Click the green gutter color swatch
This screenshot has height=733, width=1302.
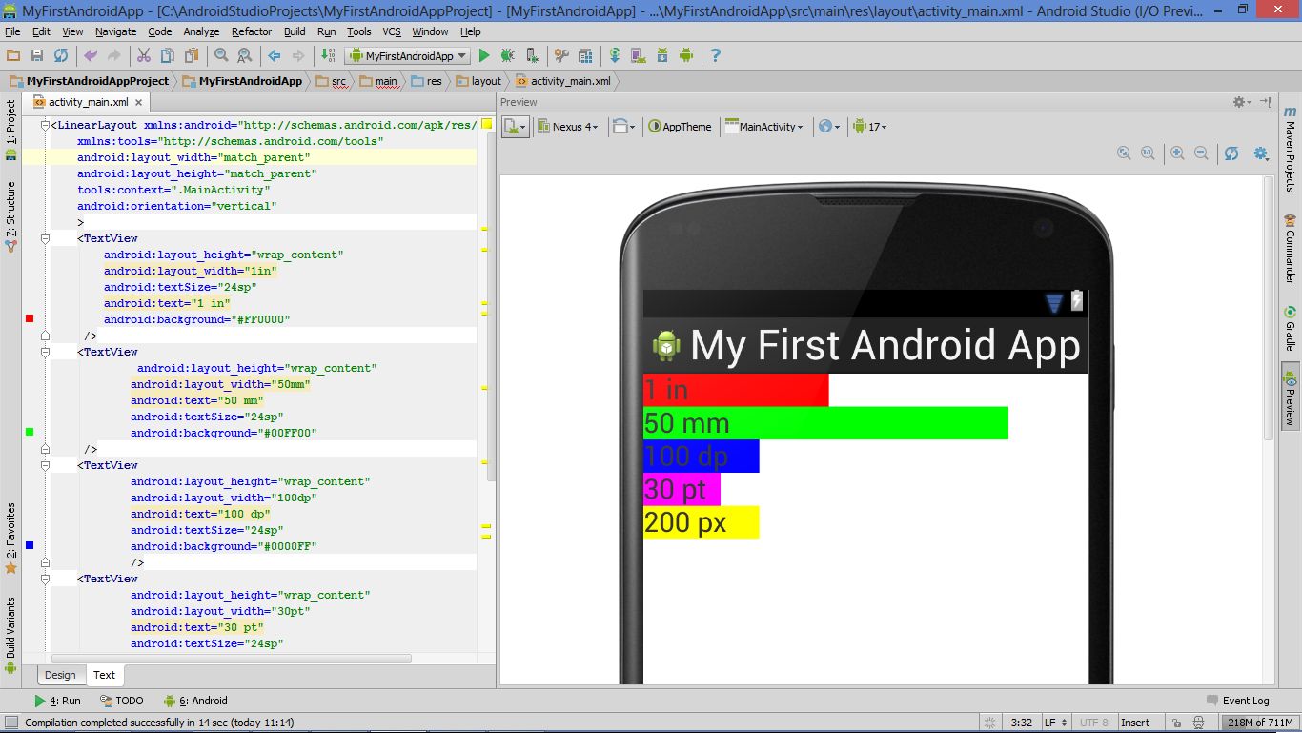tap(30, 432)
